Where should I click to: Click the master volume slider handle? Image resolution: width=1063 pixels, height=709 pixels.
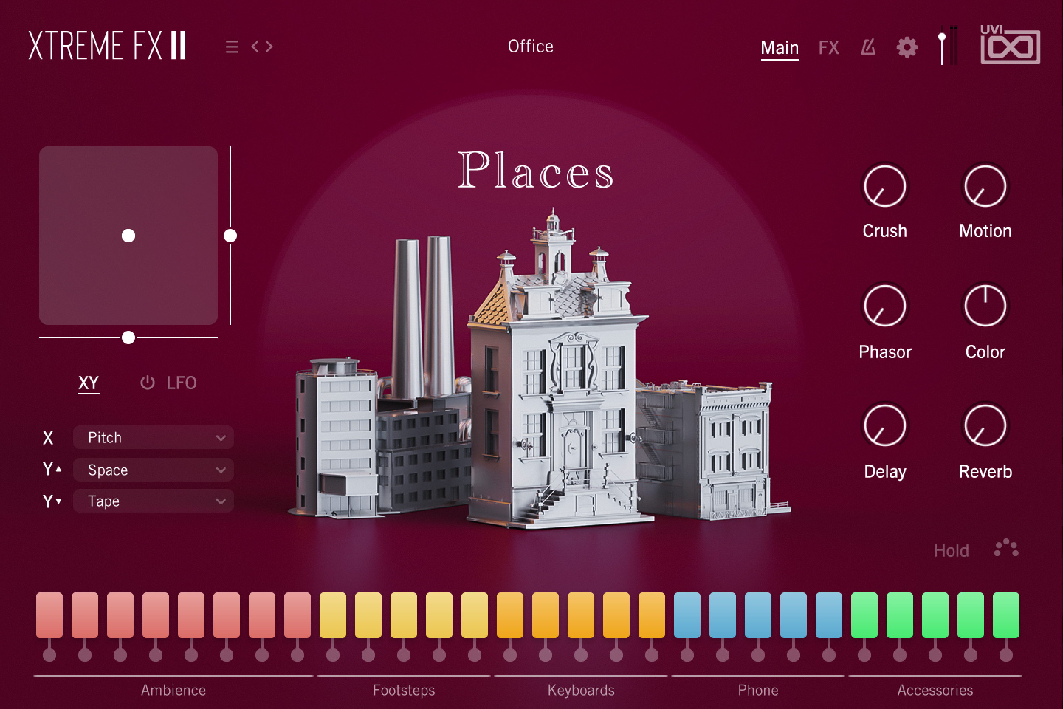942,37
